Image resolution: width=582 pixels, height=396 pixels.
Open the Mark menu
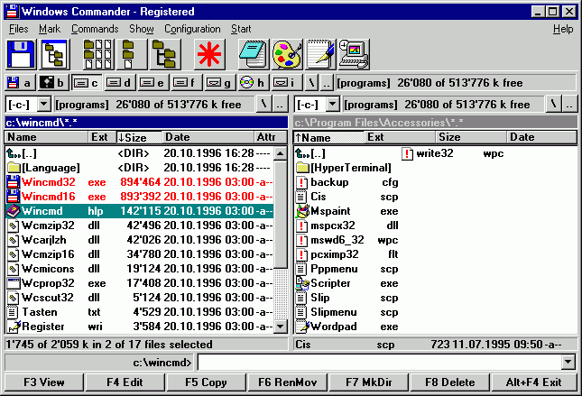(50, 29)
